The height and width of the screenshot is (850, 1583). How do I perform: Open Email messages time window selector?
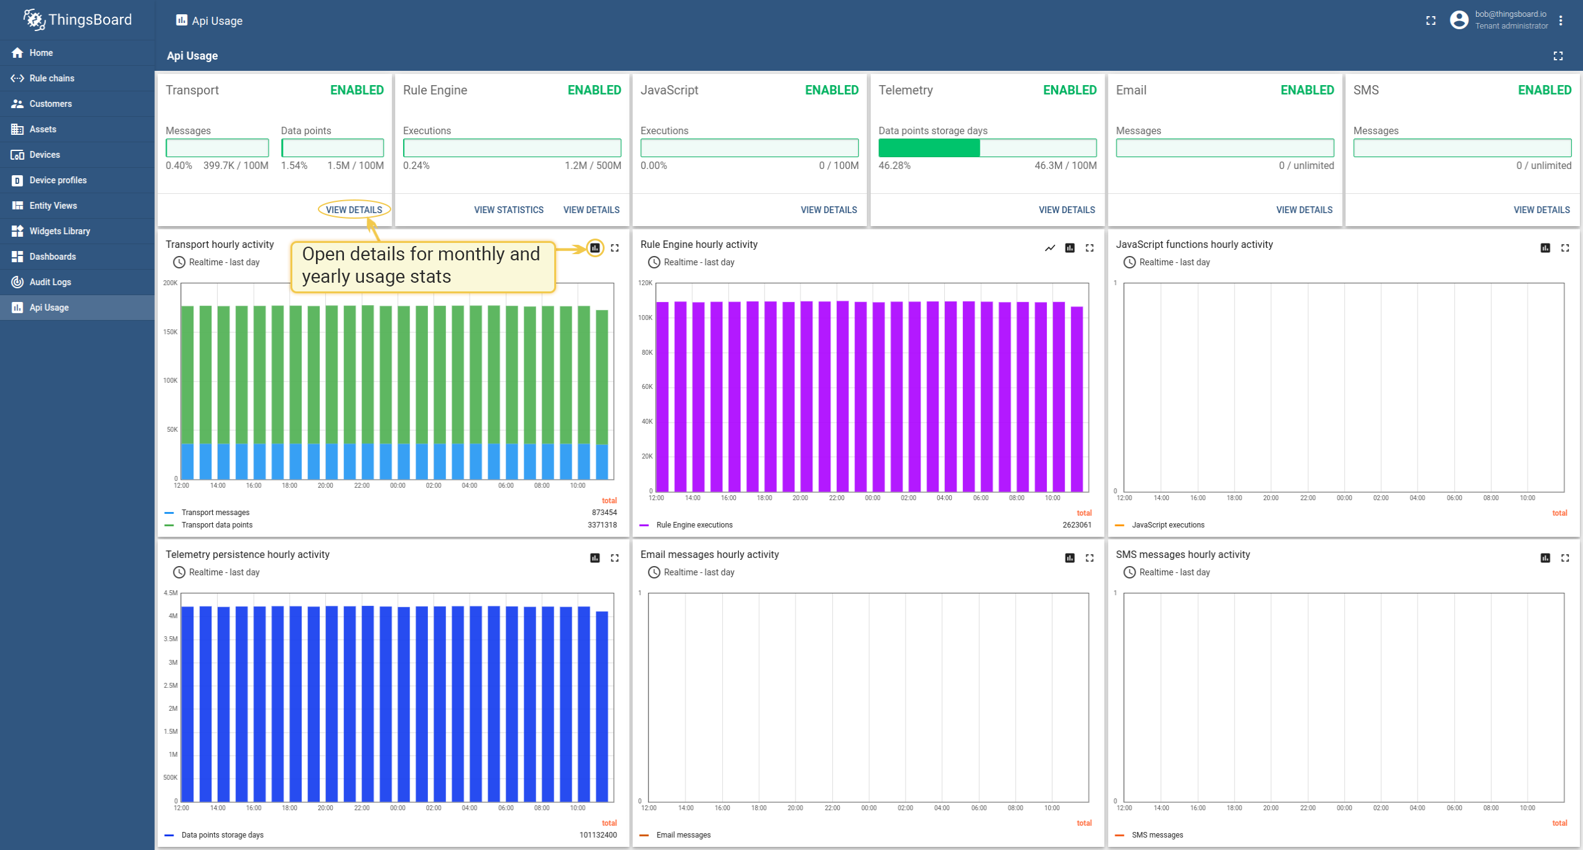point(691,572)
